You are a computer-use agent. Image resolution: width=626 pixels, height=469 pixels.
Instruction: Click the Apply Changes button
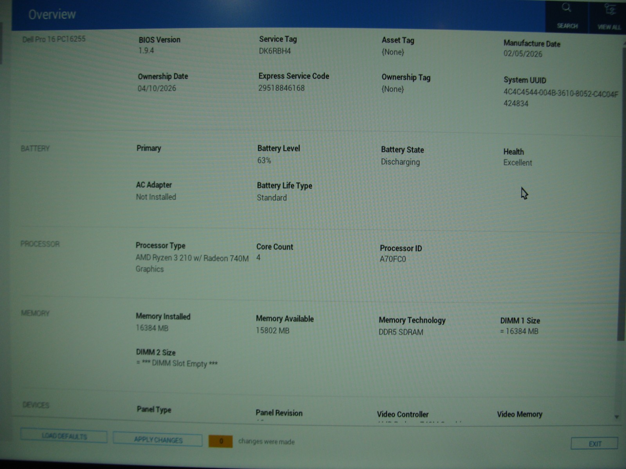pyautogui.click(x=158, y=440)
